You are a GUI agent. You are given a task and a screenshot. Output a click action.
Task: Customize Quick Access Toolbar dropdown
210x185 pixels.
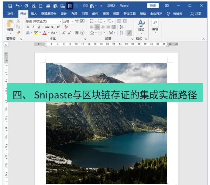101,6
